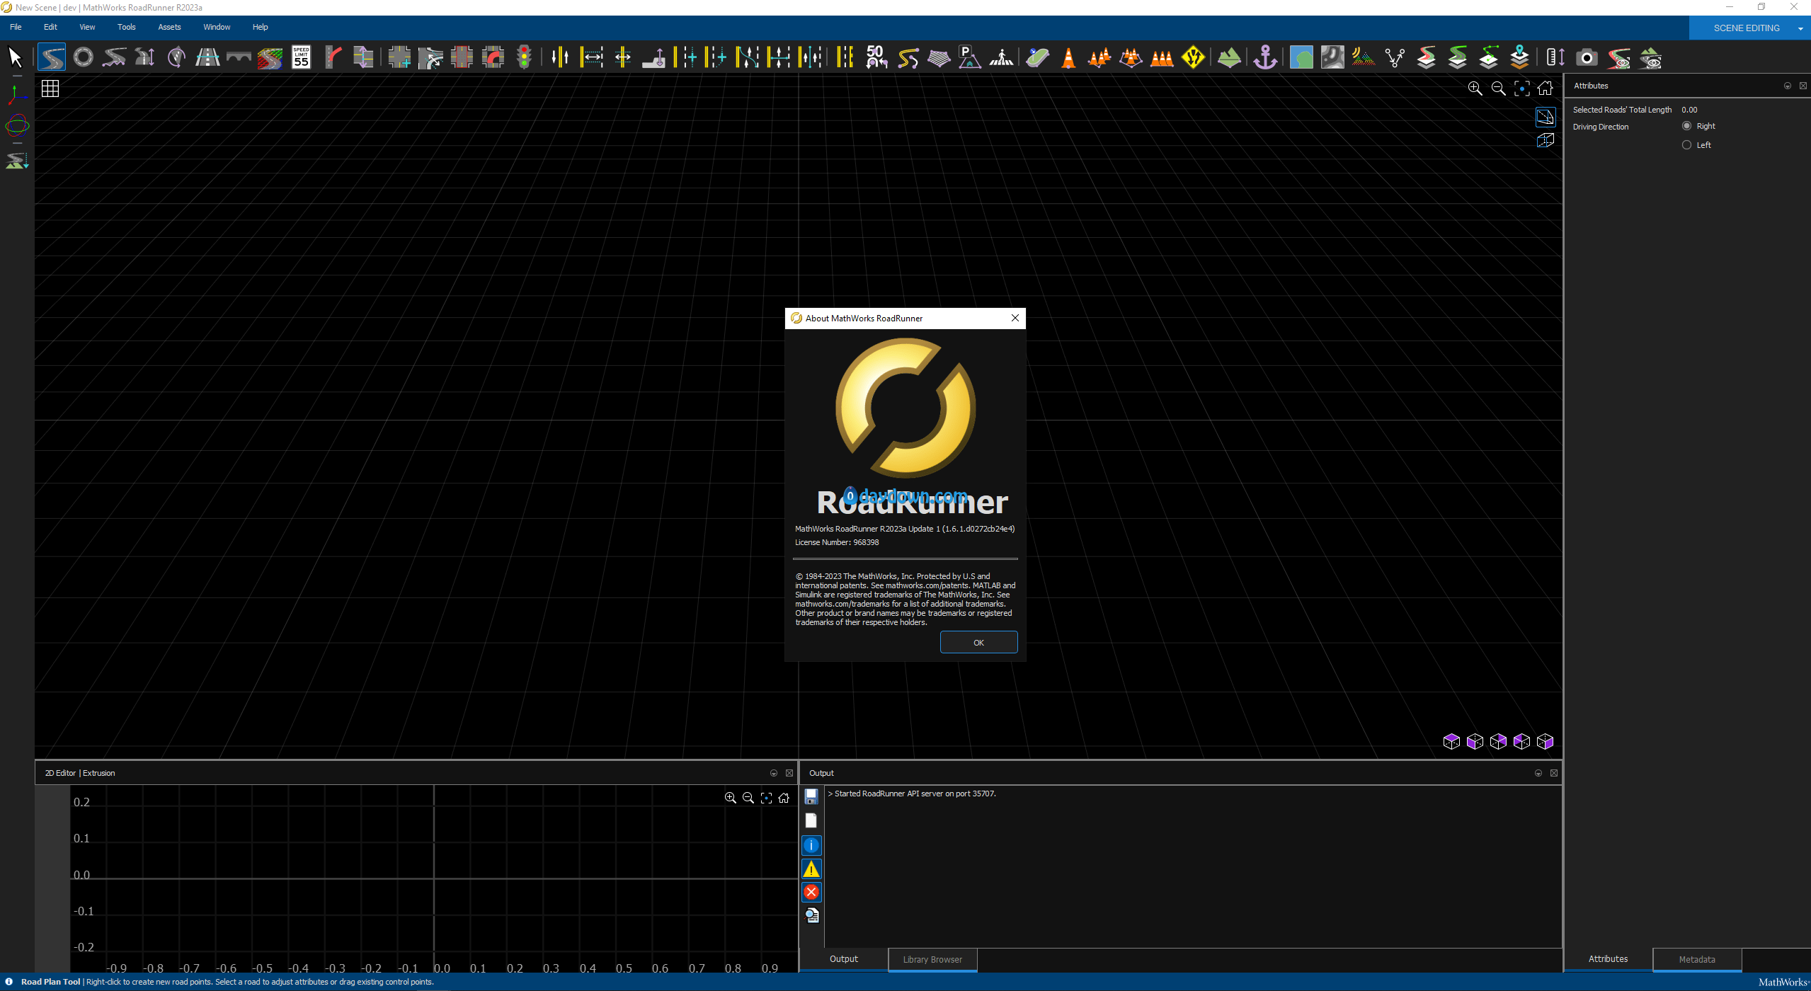Image resolution: width=1811 pixels, height=991 pixels.
Task: Pick the location pin GIS layers tool
Action: coord(1519,57)
